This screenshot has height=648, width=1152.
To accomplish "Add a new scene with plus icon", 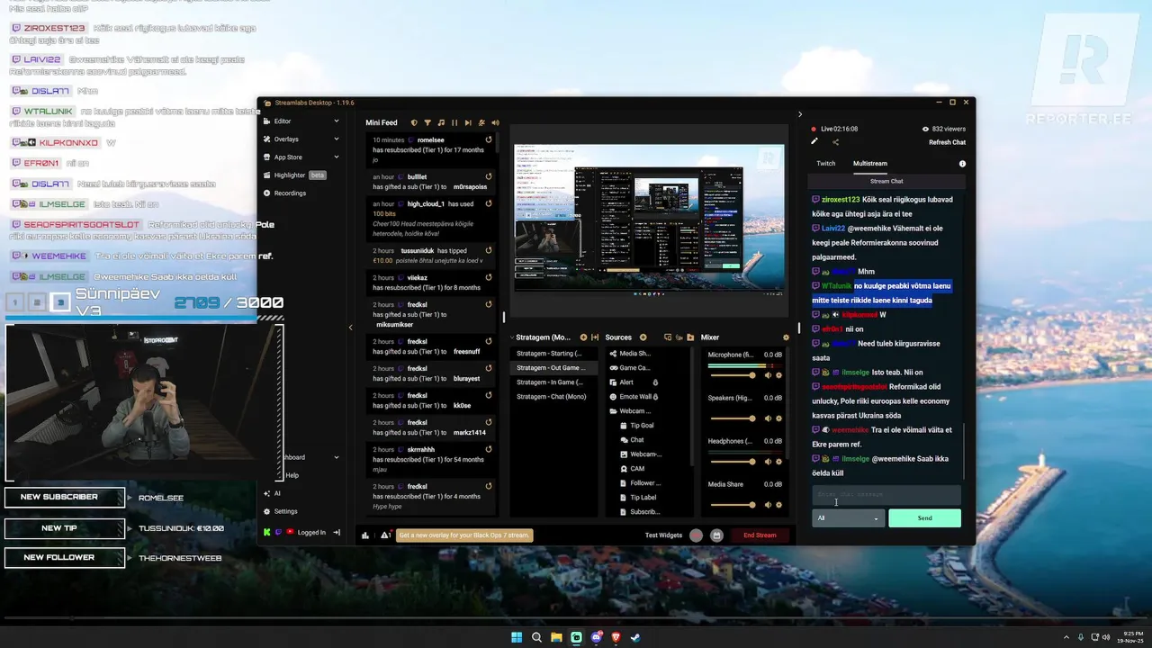I will click(x=583, y=337).
